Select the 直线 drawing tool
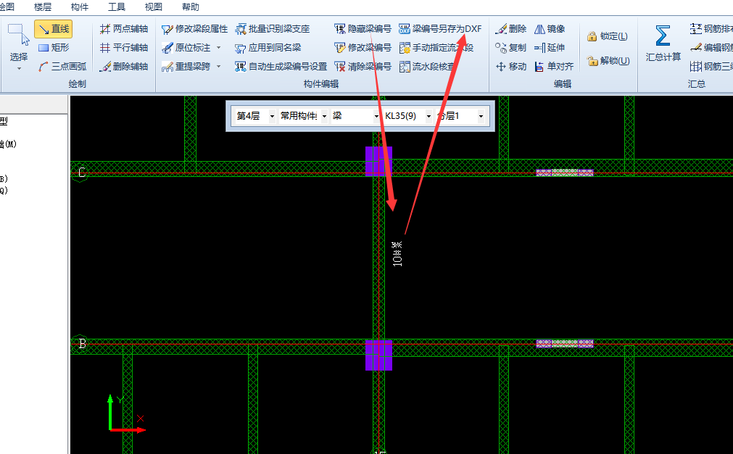This screenshot has height=454, width=733. 54,29
